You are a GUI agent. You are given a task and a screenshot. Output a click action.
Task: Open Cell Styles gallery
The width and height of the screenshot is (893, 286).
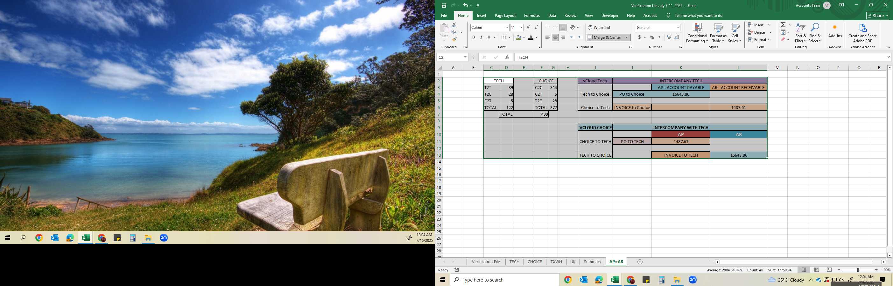[735, 33]
